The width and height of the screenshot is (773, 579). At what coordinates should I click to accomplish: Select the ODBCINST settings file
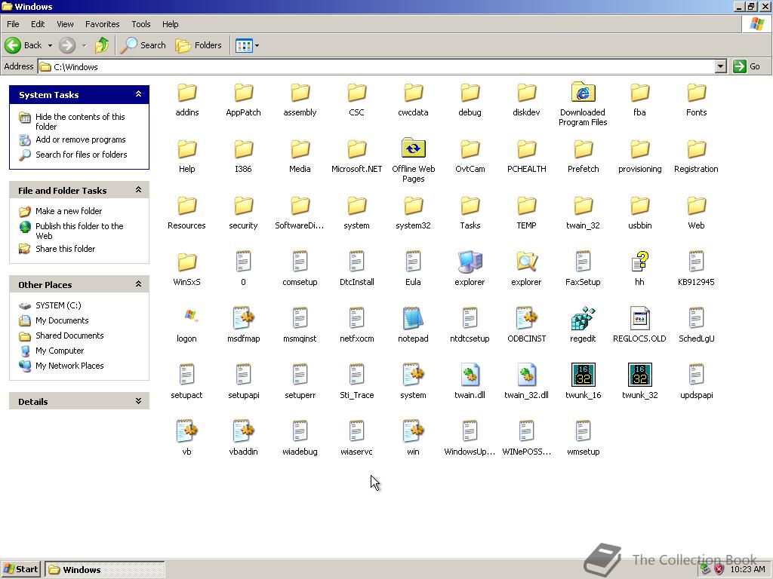click(526, 319)
